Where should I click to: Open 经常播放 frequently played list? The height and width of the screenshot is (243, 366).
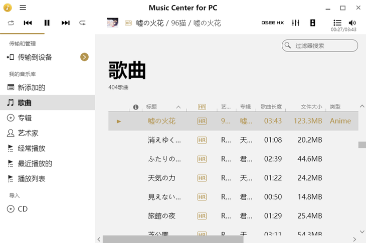(x=48, y=148)
